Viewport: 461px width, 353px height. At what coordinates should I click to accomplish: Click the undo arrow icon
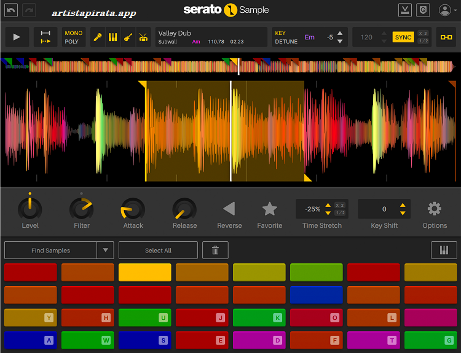tap(11, 10)
